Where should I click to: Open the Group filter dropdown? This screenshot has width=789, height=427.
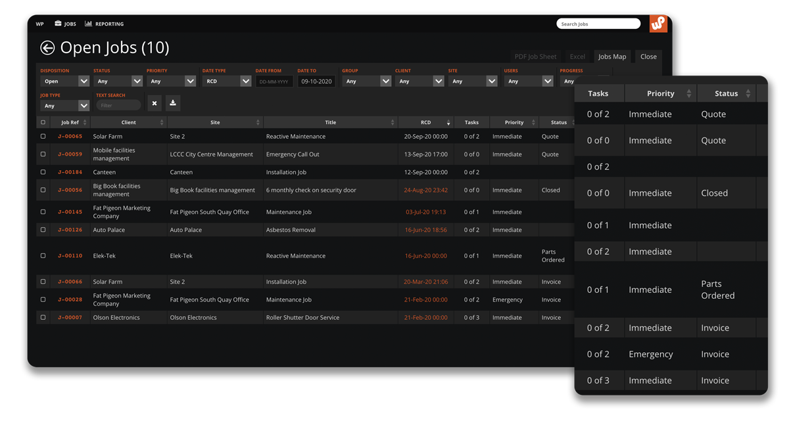[366, 81]
